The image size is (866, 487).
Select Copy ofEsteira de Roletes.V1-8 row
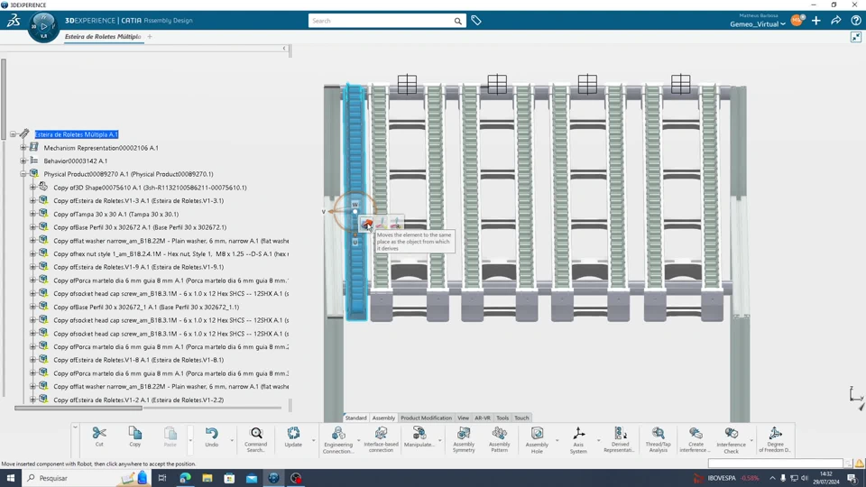pos(139,360)
